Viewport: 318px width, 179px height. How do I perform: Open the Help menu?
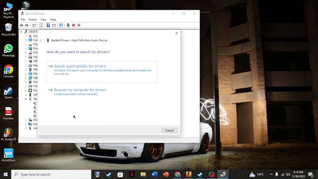point(53,19)
